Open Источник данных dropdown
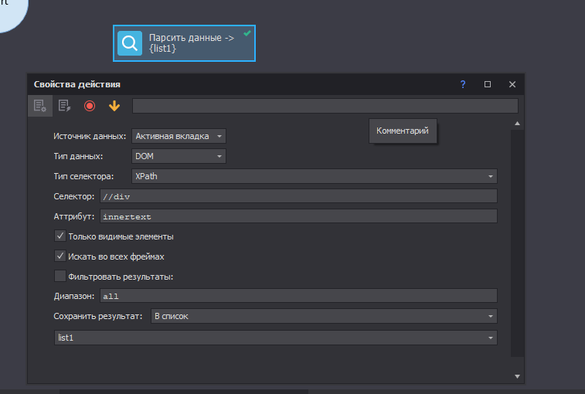 [179, 136]
